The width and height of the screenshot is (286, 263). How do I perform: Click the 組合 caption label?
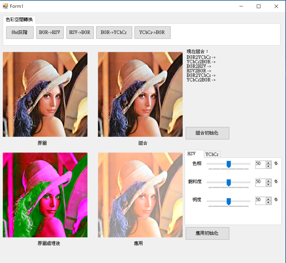pos(143,143)
